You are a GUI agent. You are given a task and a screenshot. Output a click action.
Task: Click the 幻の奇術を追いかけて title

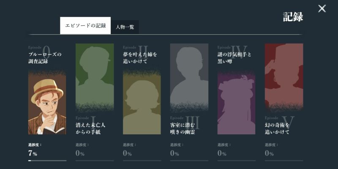pos(277,128)
